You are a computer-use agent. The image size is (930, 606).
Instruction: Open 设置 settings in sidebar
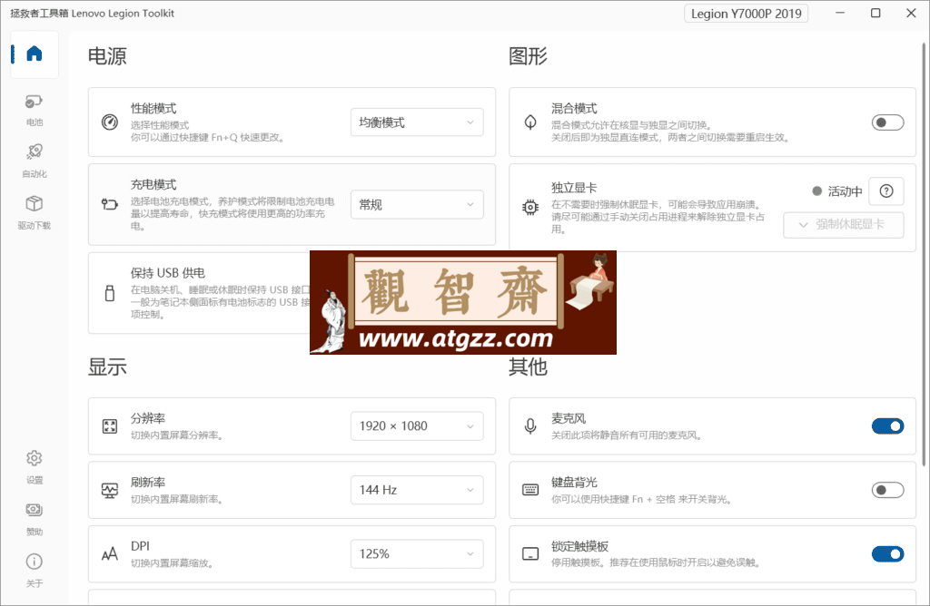(35, 467)
